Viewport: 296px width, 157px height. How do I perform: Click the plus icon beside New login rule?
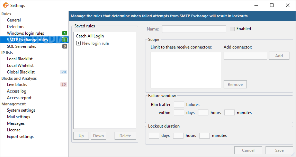point(78,43)
